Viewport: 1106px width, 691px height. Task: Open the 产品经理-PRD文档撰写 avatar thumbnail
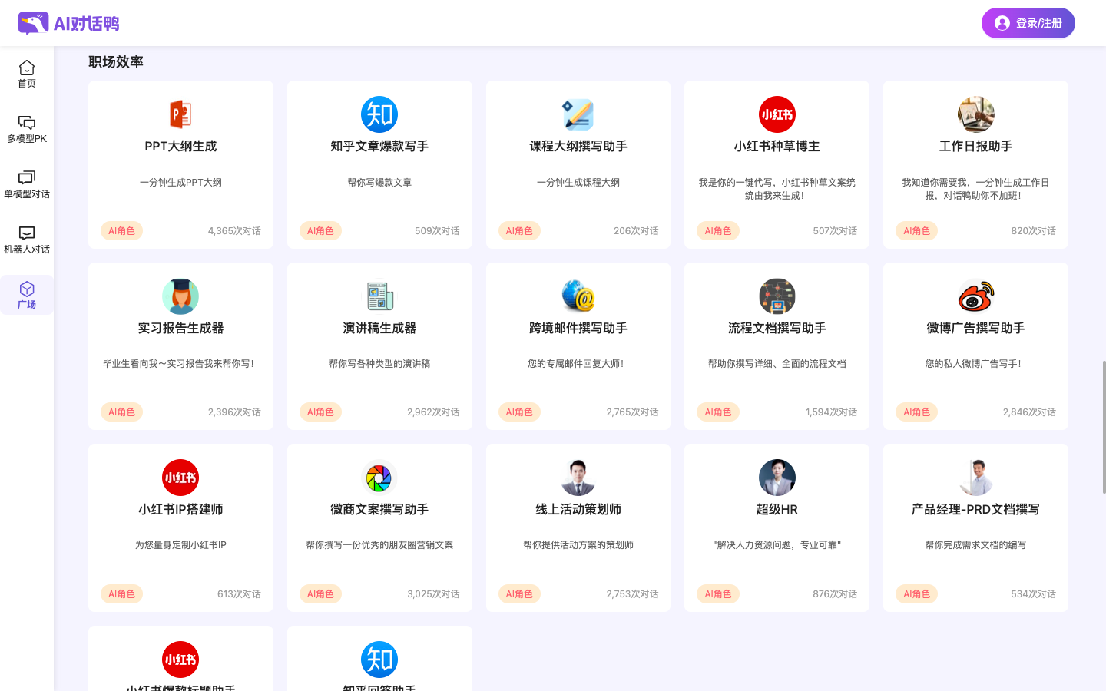click(x=975, y=478)
